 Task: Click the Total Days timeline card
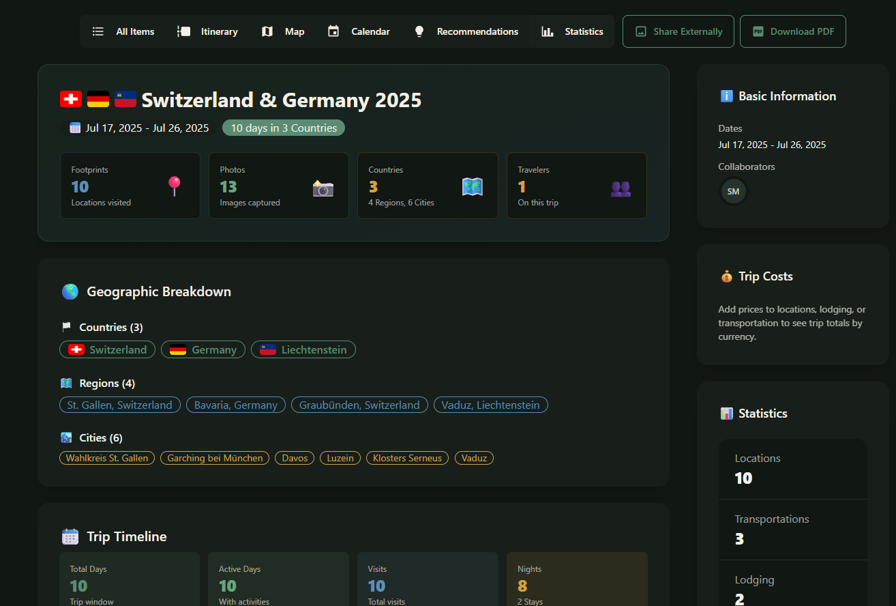pyautogui.click(x=130, y=579)
